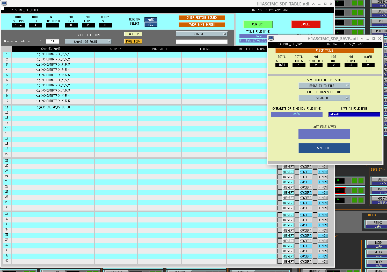387x272 pixels.
Task: Open window menu icon of H1ASCIMC_SDF_SAVE.adl
Action: point(271,38)
